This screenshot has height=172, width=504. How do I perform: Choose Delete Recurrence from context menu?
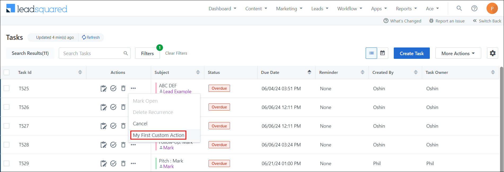coord(164,112)
